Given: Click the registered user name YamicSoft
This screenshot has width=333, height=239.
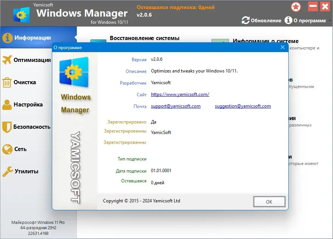Looking at the screenshot, I should coord(161,133).
